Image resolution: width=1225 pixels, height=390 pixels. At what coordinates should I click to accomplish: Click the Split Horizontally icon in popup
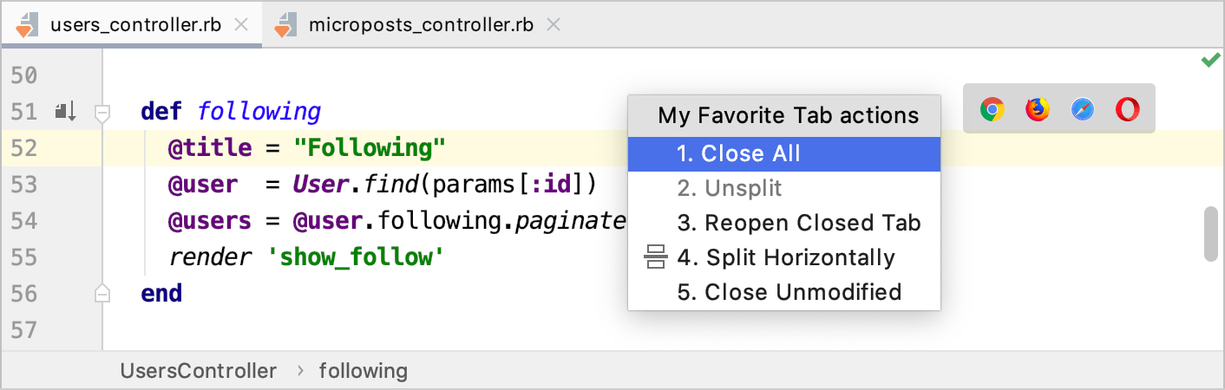pyautogui.click(x=655, y=257)
